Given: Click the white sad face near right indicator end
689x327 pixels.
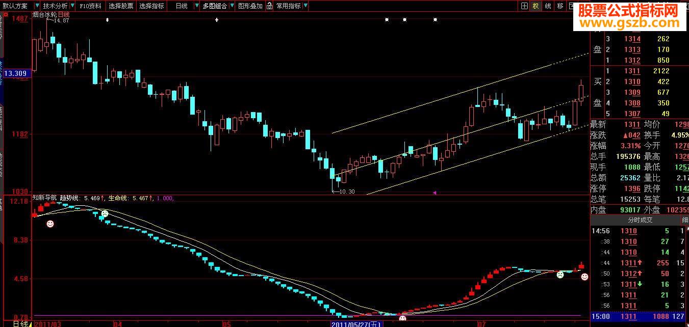Looking at the screenshot, I should coord(560,275).
